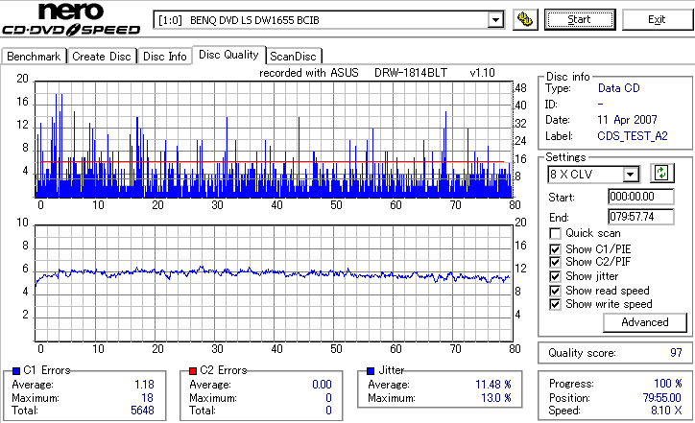
Task: Disable Show read speed option
Action: [x=555, y=291]
